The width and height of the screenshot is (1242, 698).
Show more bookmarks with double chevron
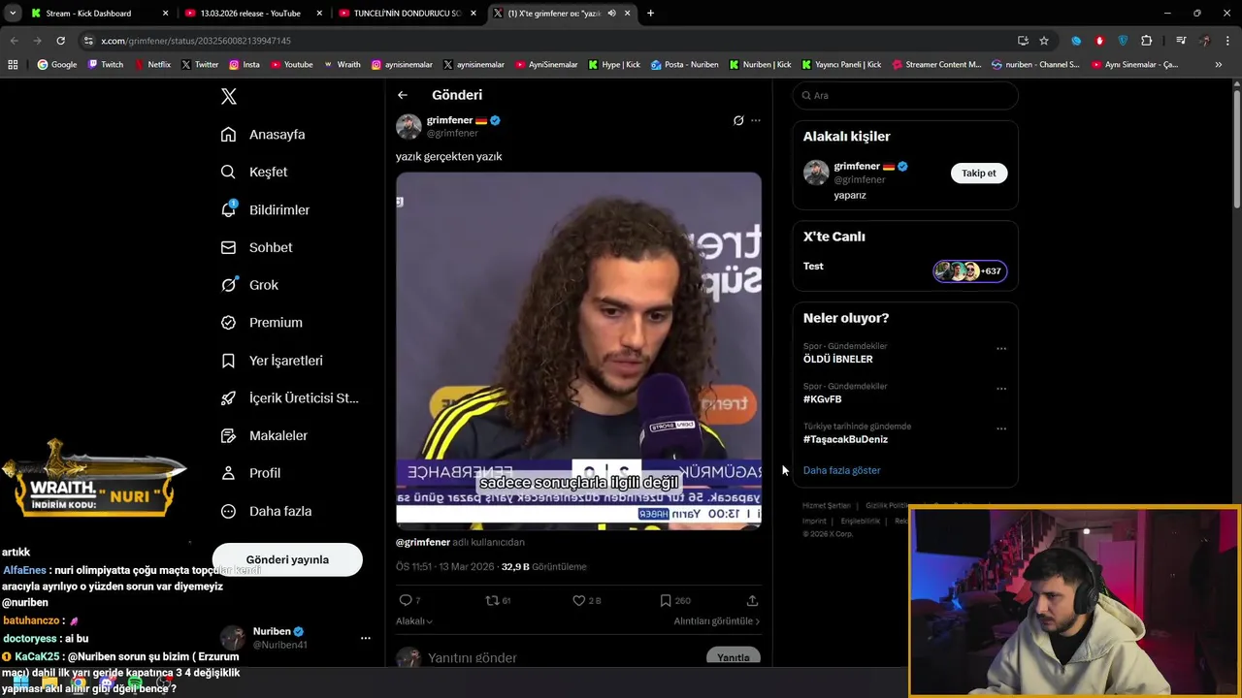click(x=1219, y=64)
